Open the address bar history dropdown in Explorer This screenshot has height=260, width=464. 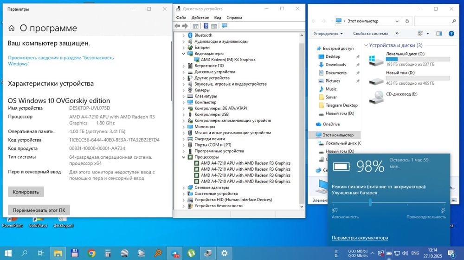397,21
